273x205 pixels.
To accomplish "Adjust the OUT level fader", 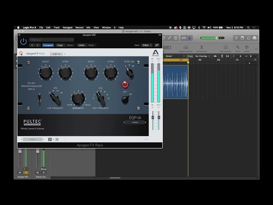I will (159, 117).
